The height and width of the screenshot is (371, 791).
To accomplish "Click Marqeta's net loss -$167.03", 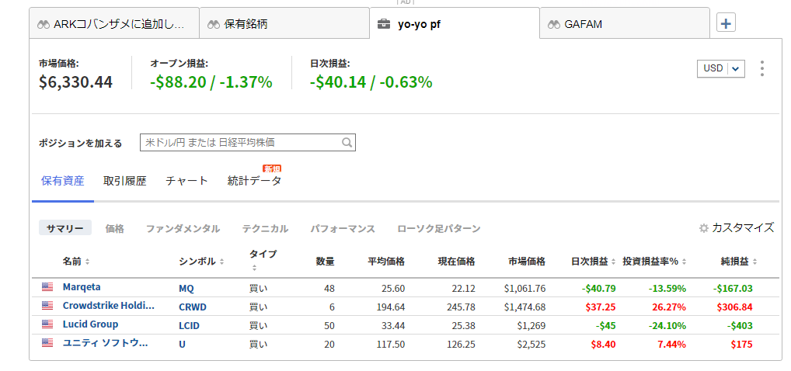I will coord(733,289).
